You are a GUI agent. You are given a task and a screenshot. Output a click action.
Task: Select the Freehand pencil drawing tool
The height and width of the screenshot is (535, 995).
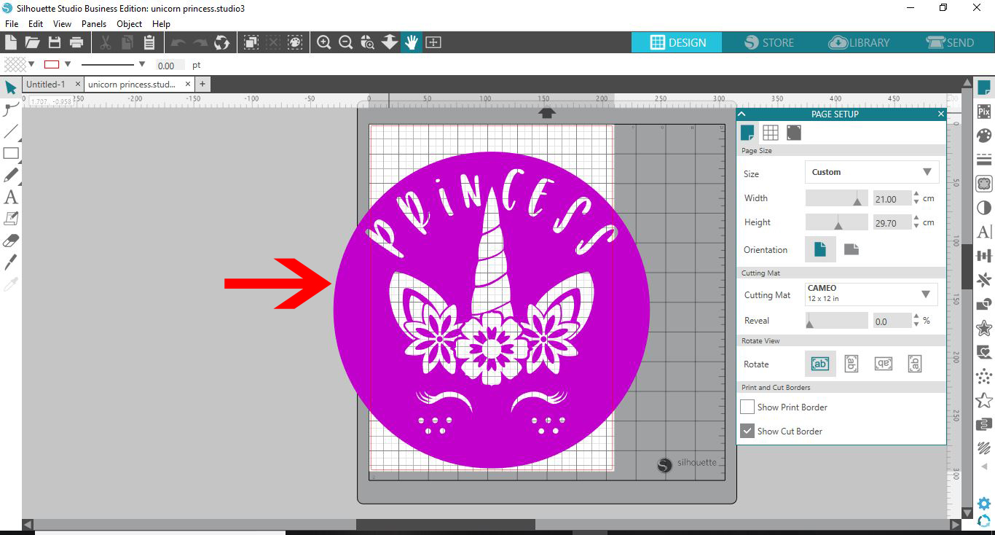click(x=11, y=176)
